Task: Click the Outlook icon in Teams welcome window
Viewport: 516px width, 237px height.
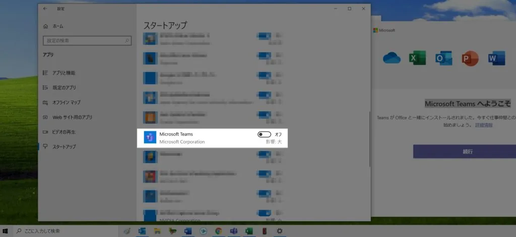Action: click(443, 58)
